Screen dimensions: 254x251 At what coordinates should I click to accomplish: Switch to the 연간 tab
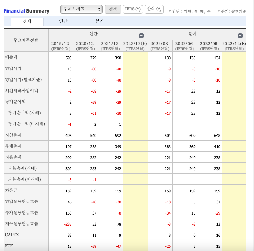click(63, 21)
